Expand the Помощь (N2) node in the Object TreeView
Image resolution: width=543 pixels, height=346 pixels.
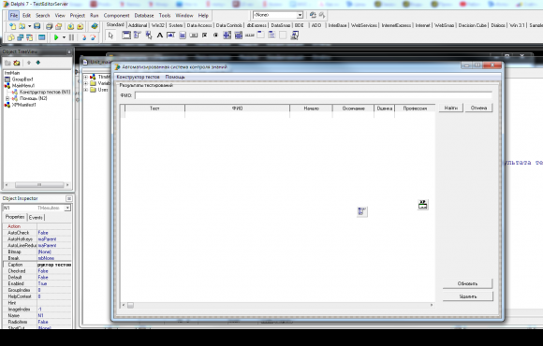[7, 98]
